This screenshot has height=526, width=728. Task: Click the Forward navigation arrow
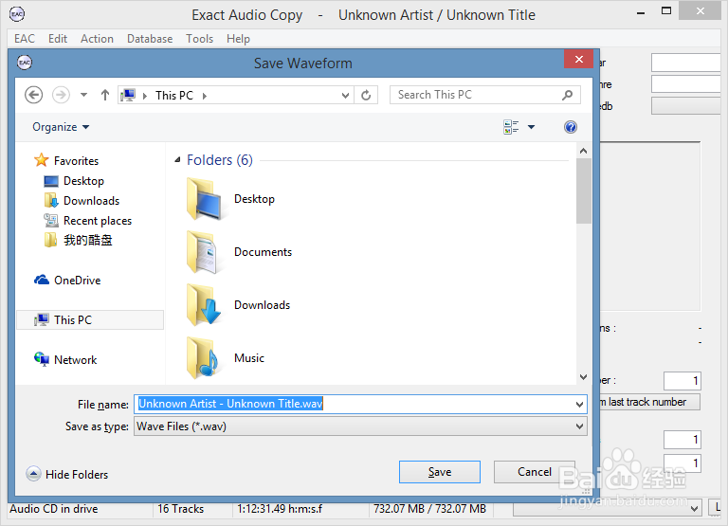(x=61, y=95)
